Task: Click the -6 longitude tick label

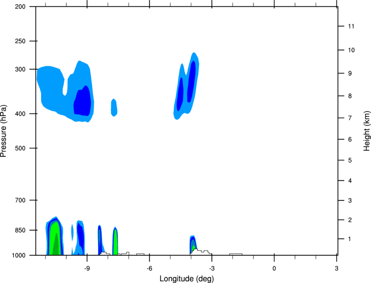Action: [x=149, y=269]
